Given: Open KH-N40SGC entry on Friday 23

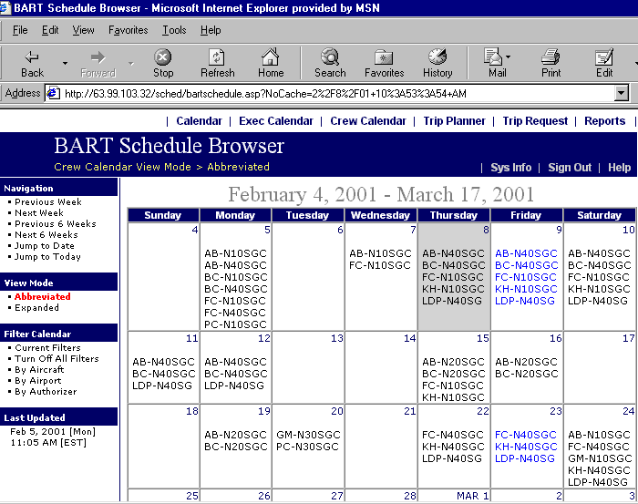Looking at the screenshot, I should (x=526, y=447).
